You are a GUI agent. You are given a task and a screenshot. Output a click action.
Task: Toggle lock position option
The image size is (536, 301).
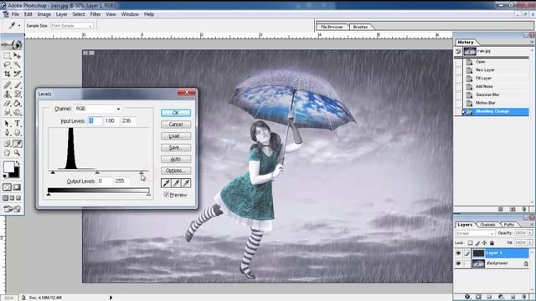484,243
